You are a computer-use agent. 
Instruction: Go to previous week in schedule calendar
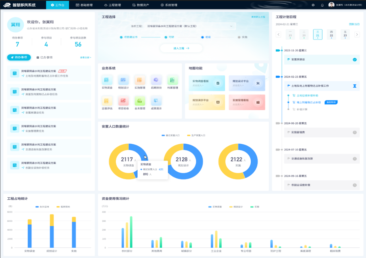278,34
